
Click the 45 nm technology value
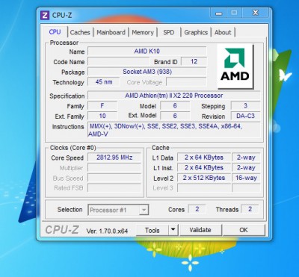(104, 82)
